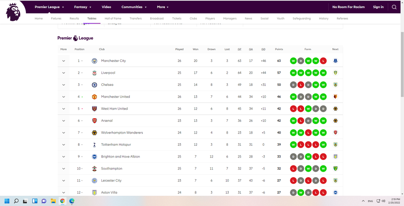The width and height of the screenshot is (404, 206).
Task: Open File Explorer from taskbar
Action: click(x=53, y=201)
